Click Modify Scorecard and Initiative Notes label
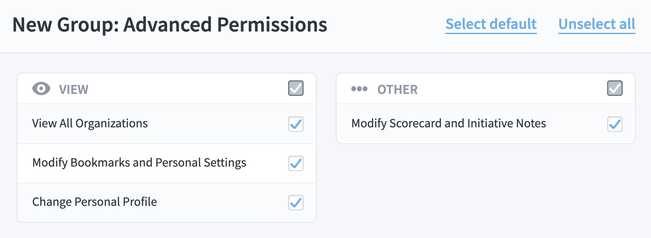This screenshot has height=238, width=651. [449, 124]
